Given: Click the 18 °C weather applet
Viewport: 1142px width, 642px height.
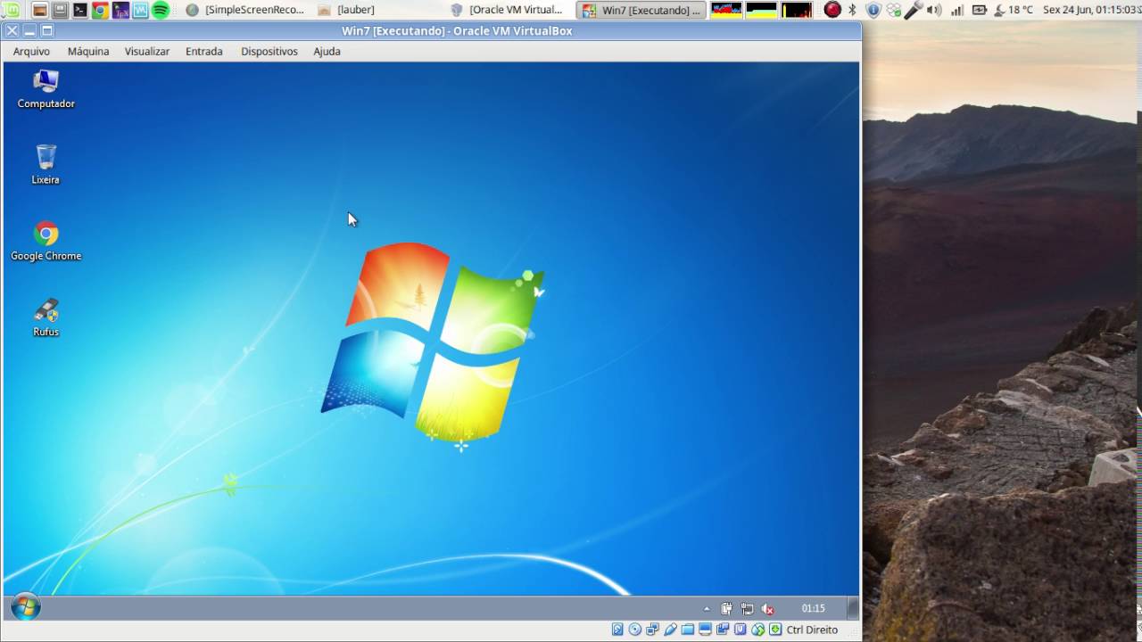Looking at the screenshot, I should coord(1013,11).
